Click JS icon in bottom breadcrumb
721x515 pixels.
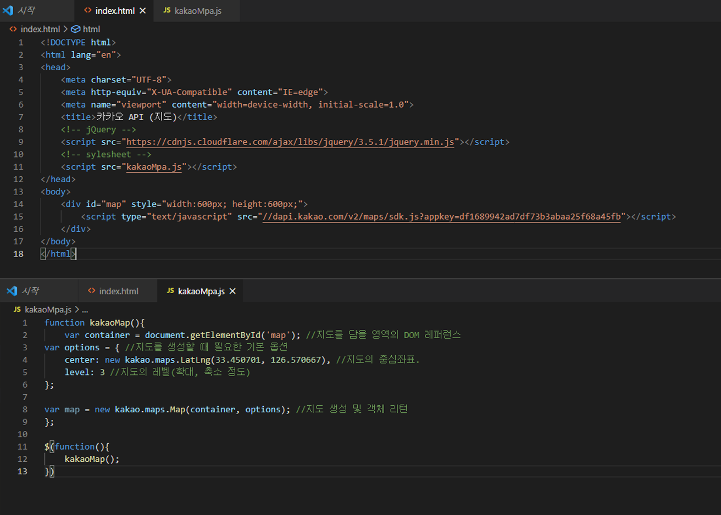17,310
